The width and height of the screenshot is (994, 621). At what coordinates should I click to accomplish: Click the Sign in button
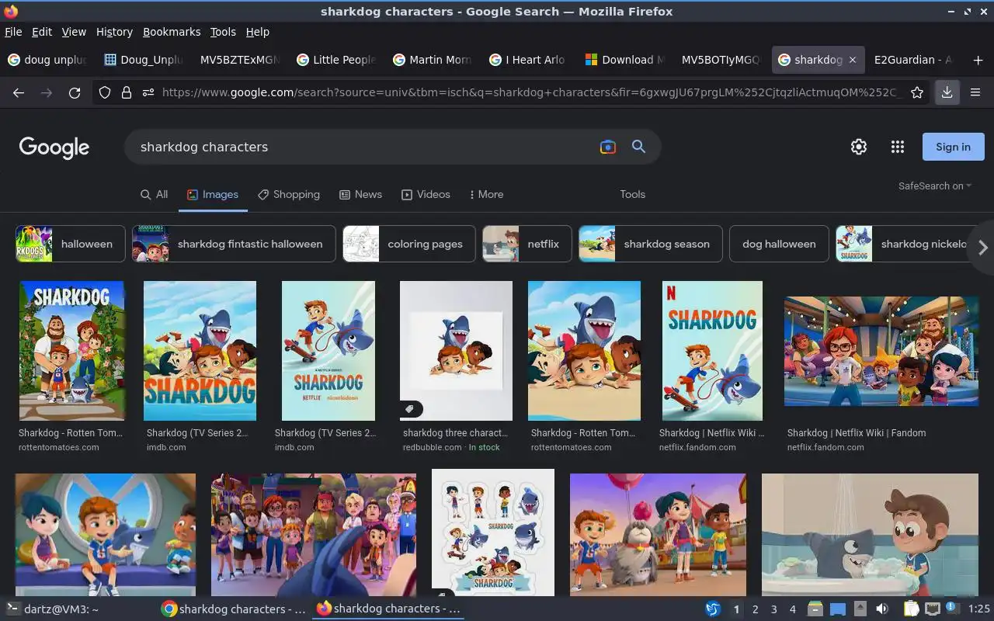(x=953, y=147)
